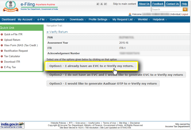Select Option2 generate EVC to e-Verify
Viewport: 191px width, 136px height.
[116, 75]
